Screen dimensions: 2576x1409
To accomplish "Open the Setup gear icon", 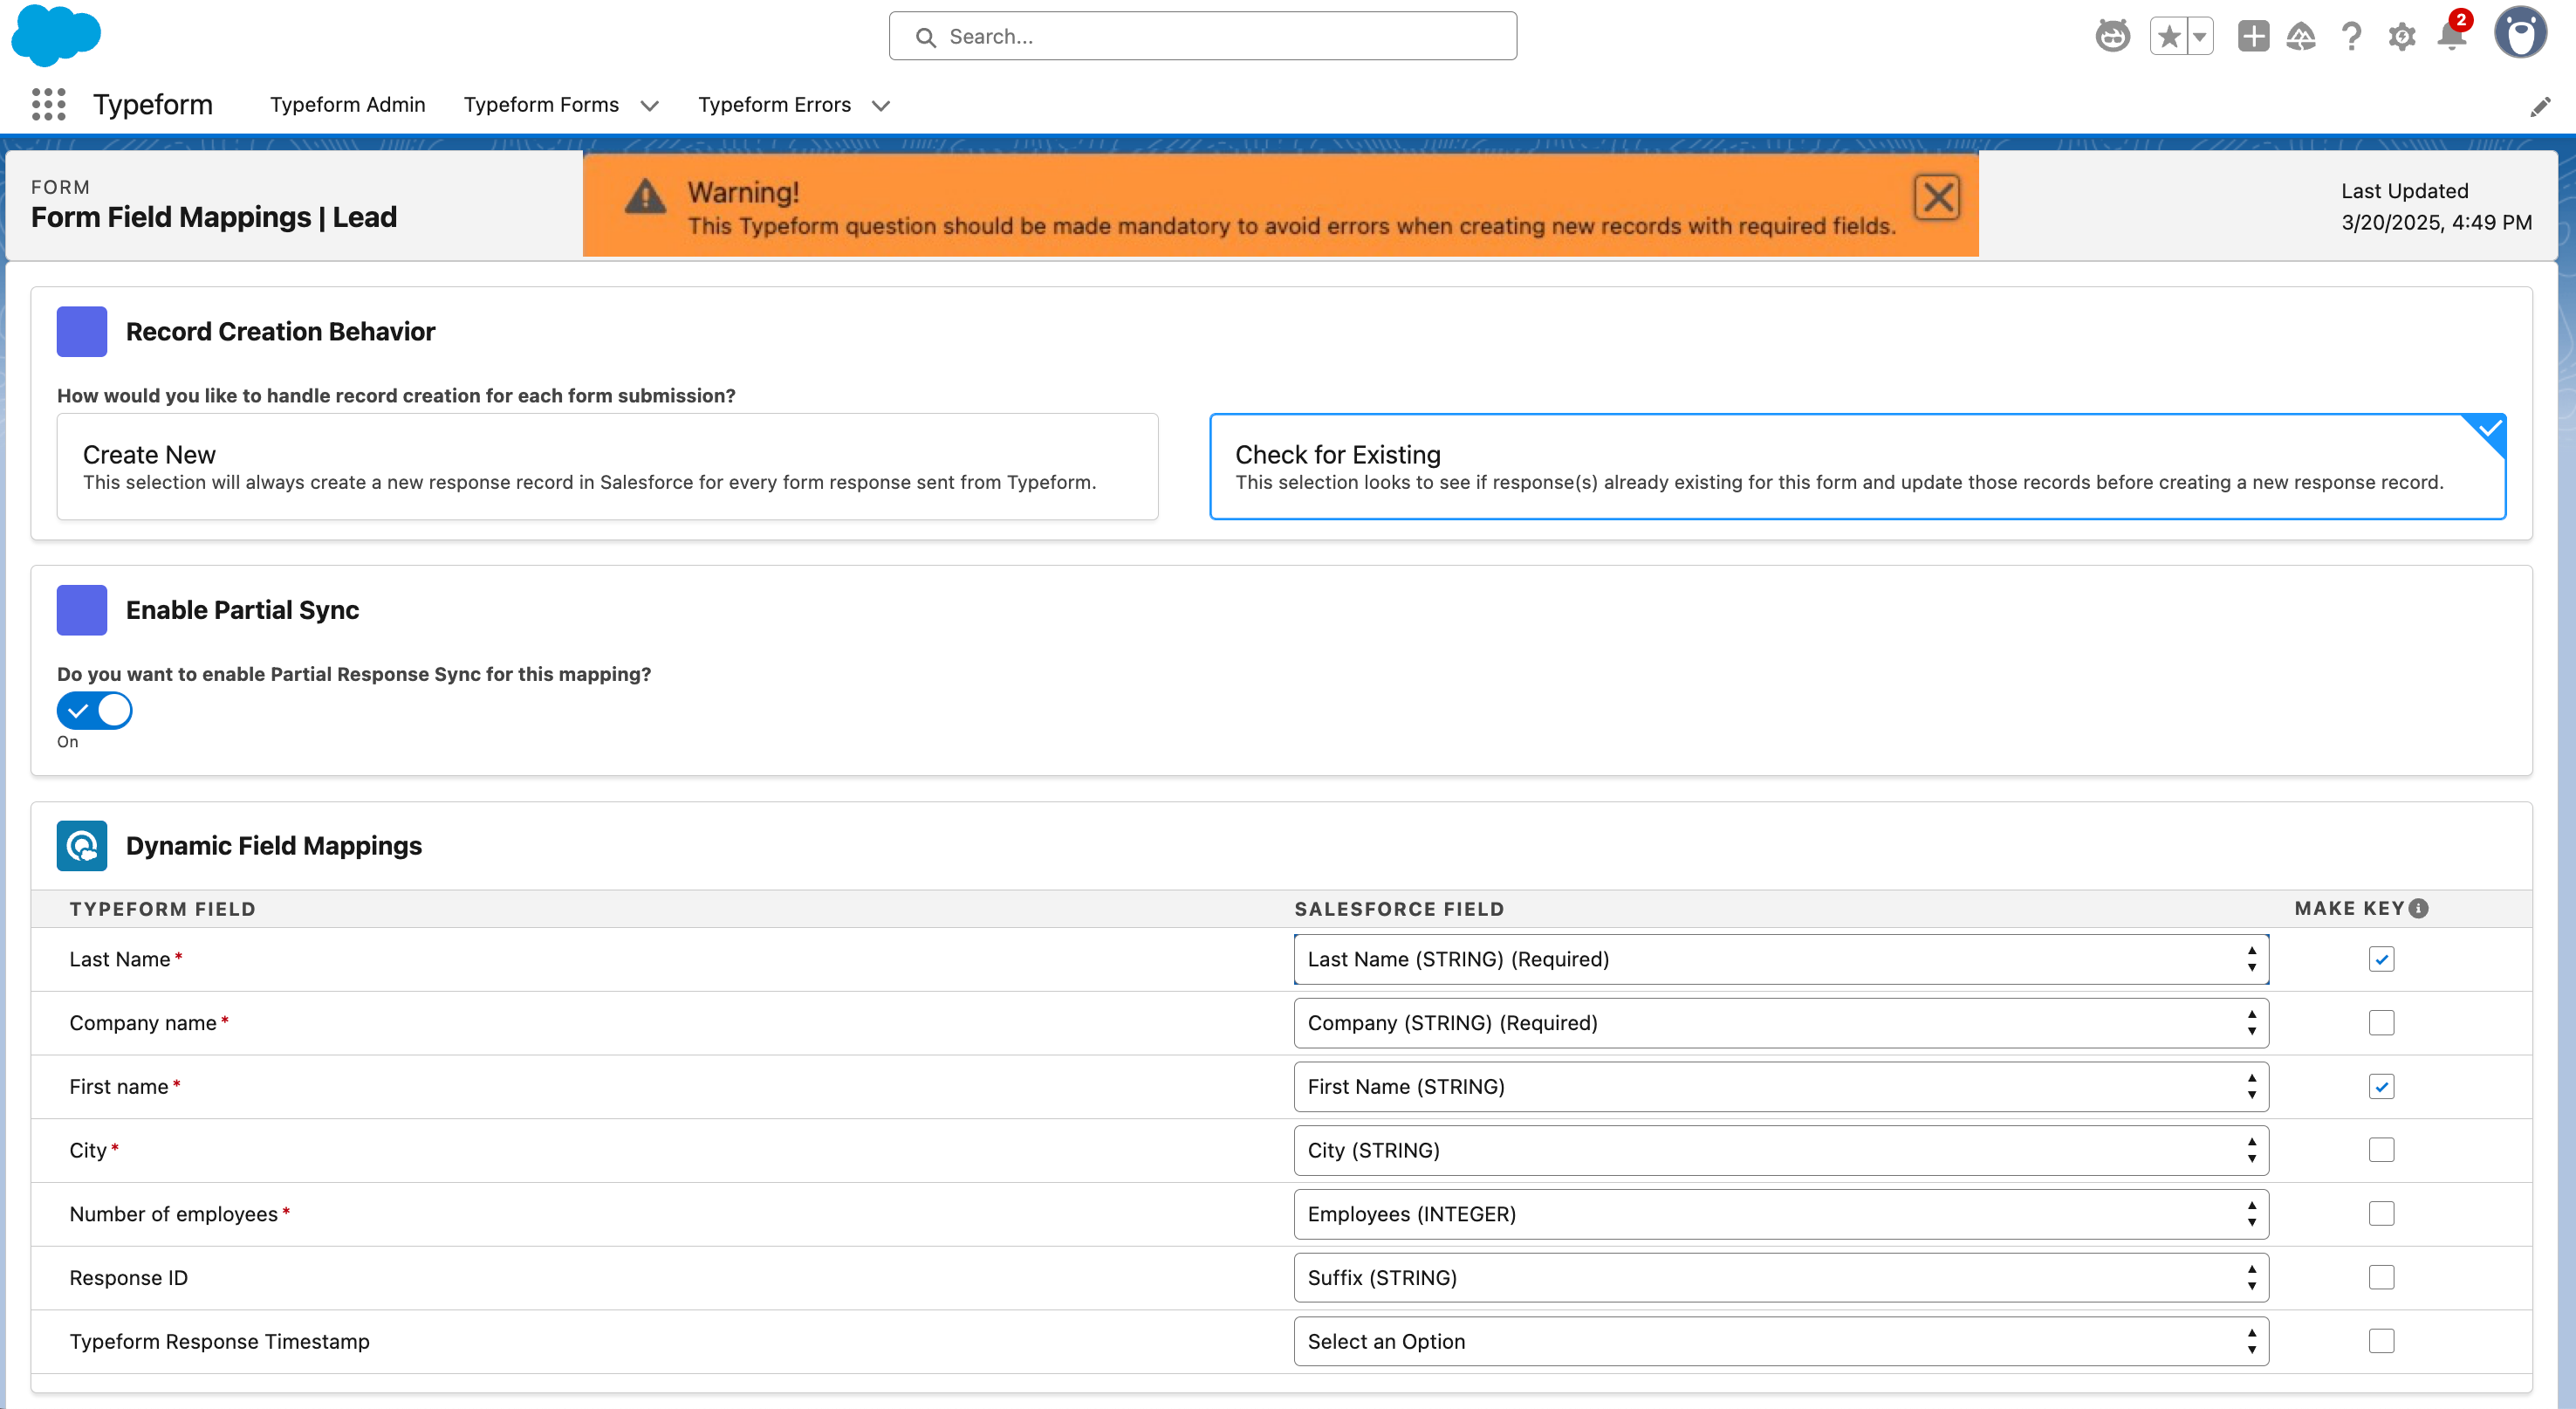I will tap(2401, 37).
